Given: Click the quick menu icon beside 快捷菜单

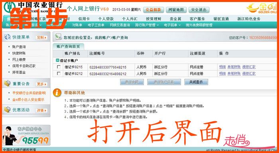Looking at the screenshot, I should click(7, 37).
